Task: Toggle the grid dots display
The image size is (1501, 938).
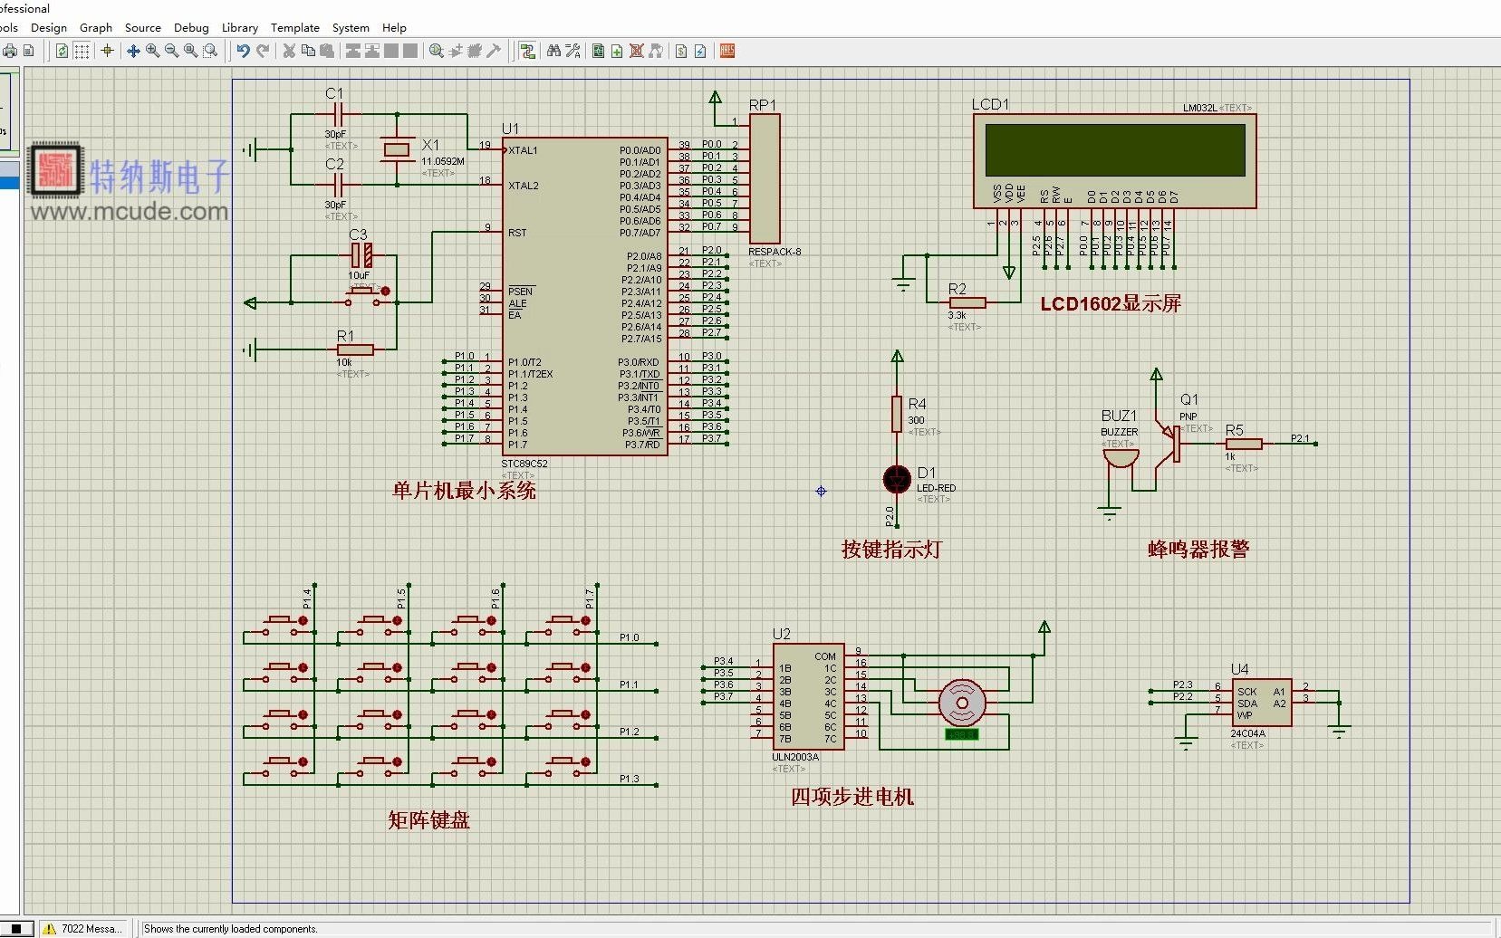Action: pos(82,52)
